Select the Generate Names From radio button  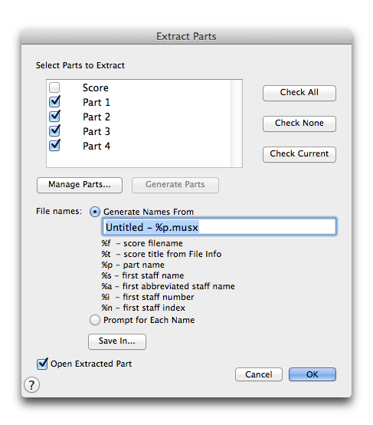pos(95,212)
